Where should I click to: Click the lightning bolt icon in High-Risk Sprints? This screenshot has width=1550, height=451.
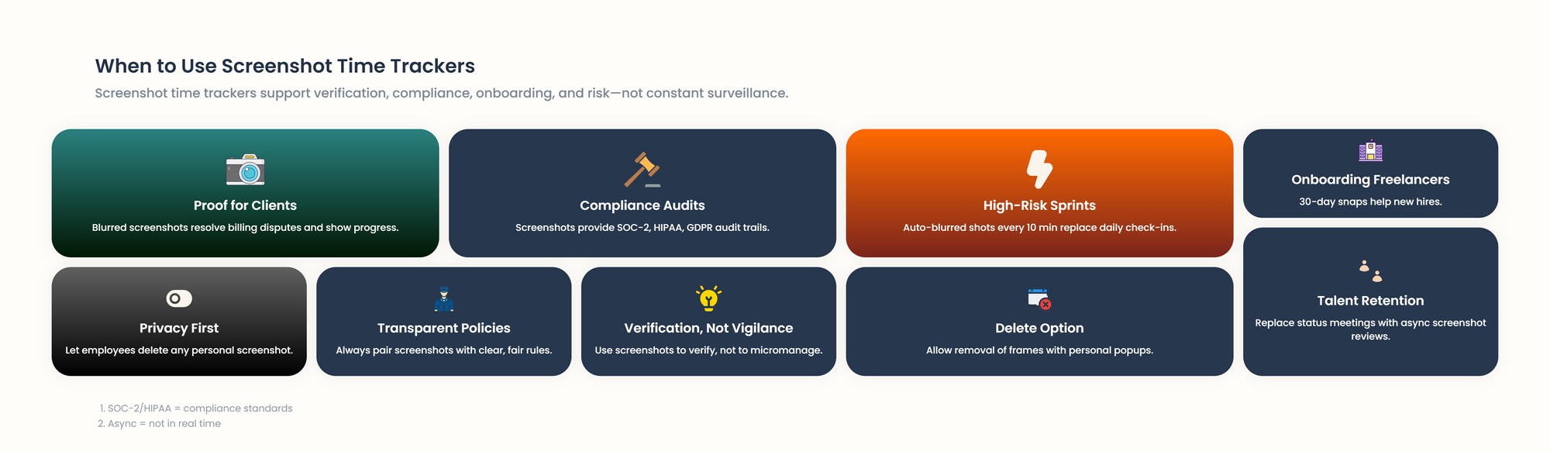click(1039, 169)
